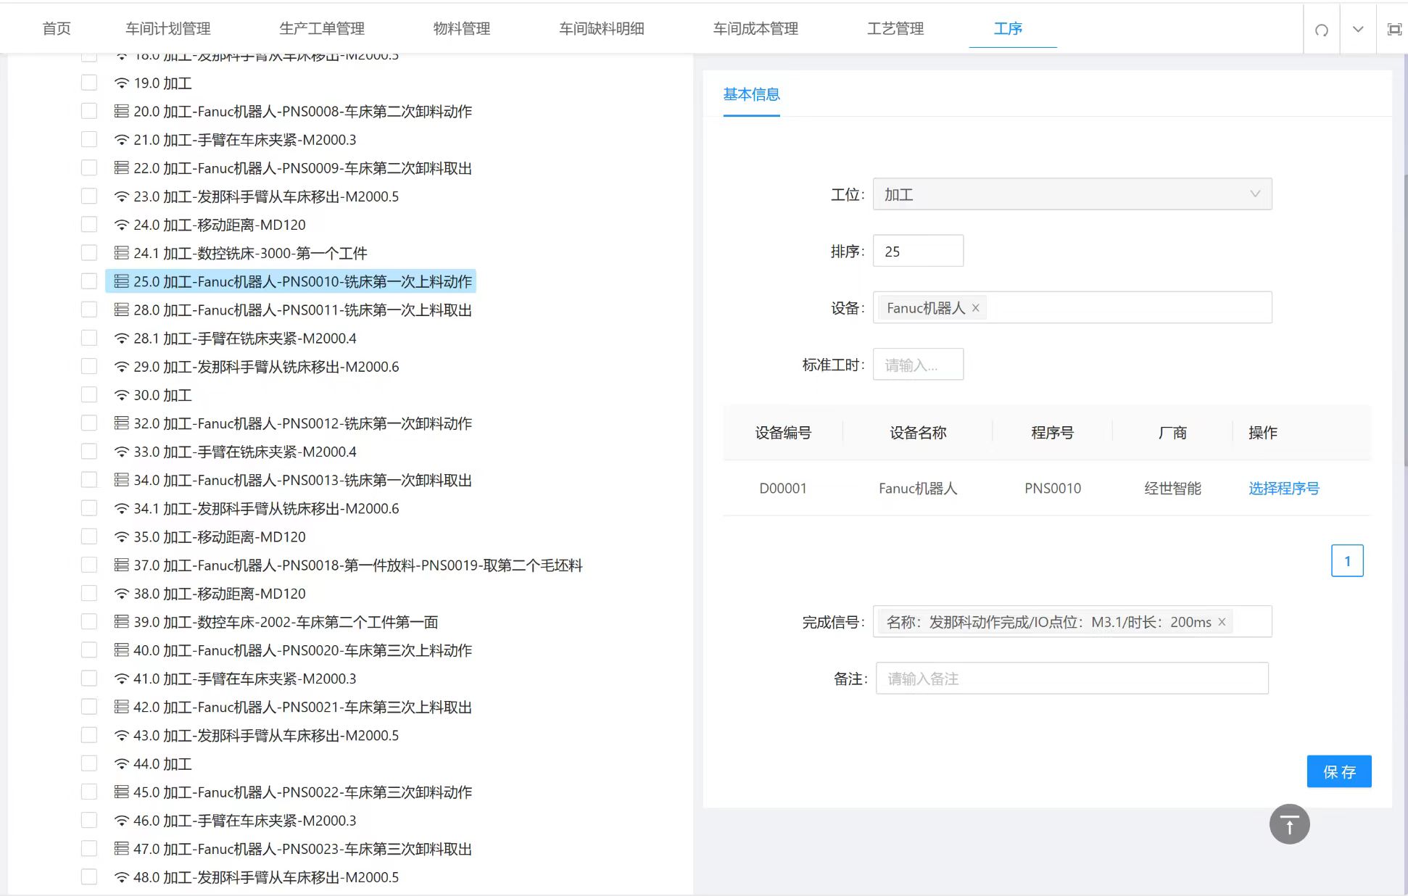Open the 设备 multi-select field

1072,307
